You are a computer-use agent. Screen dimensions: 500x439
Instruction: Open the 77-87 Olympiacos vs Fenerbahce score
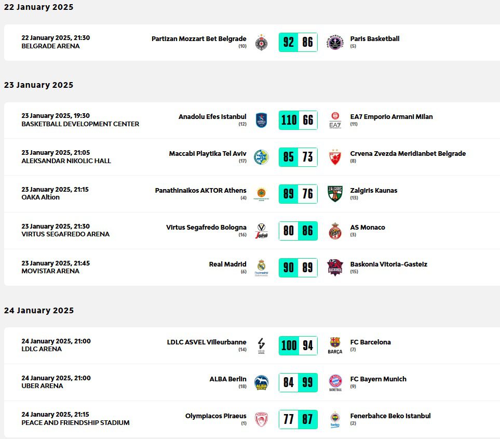(x=298, y=419)
